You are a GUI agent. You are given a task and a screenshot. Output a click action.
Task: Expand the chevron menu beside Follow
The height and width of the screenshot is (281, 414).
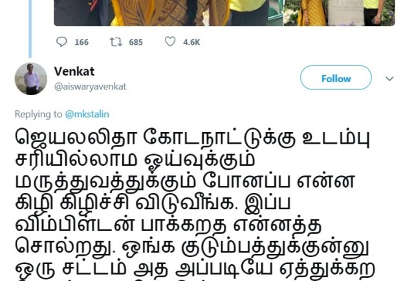389,78
